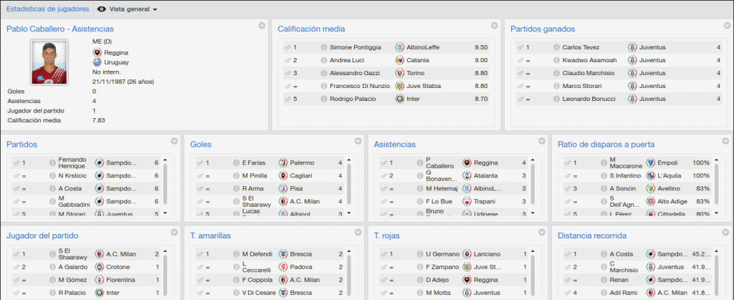Click the Pablo Caballero - Asistencias title
Image resolution: width=734 pixels, height=300 pixels.
point(60,29)
